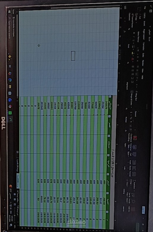Open the Help tab
The image size is (153, 232).
pyautogui.click(x=142, y=77)
